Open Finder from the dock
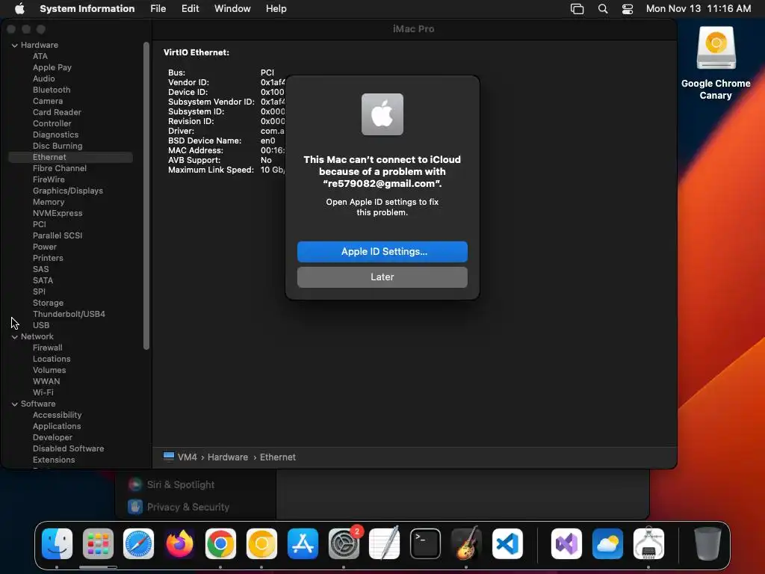Screen dimensions: 765x574 (57, 543)
